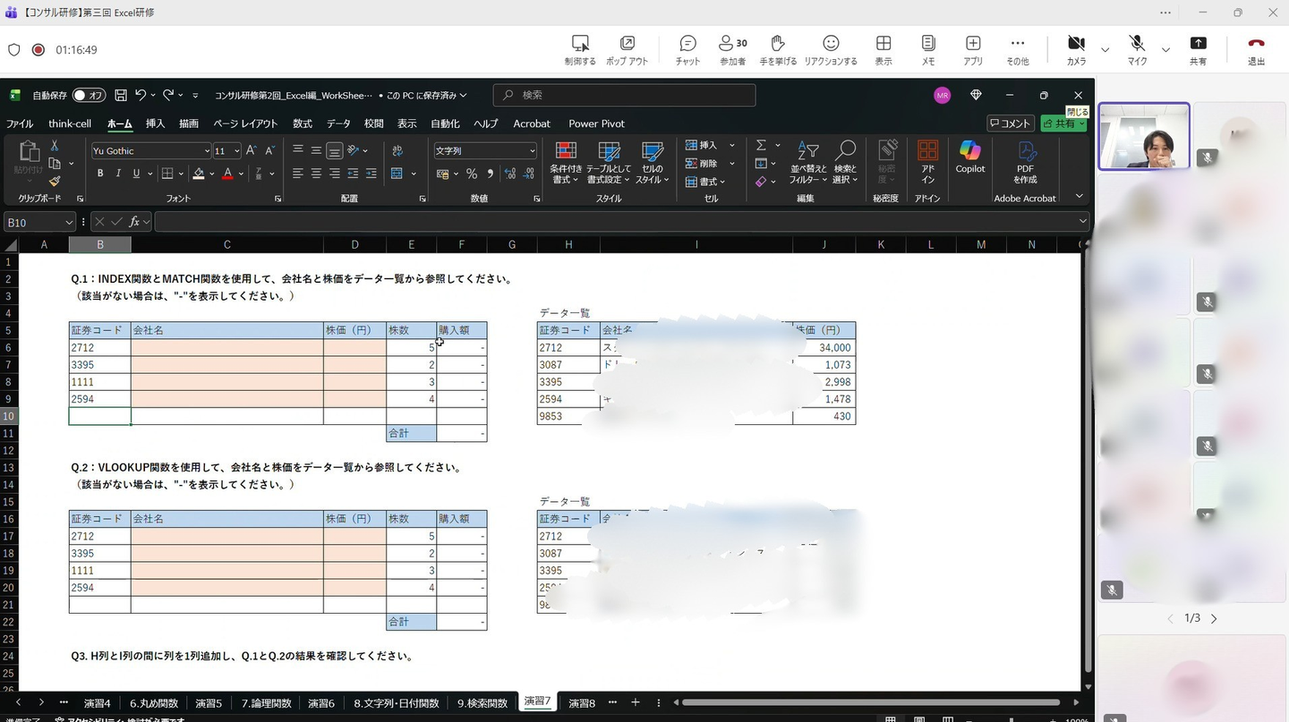Click the Copilot icon in ribbon
The height and width of the screenshot is (722, 1289).
(x=969, y=157)
